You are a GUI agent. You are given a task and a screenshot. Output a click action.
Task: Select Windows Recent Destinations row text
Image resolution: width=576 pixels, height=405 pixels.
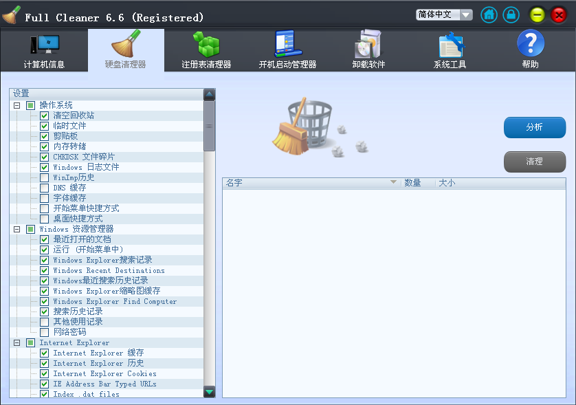(109, 270)
